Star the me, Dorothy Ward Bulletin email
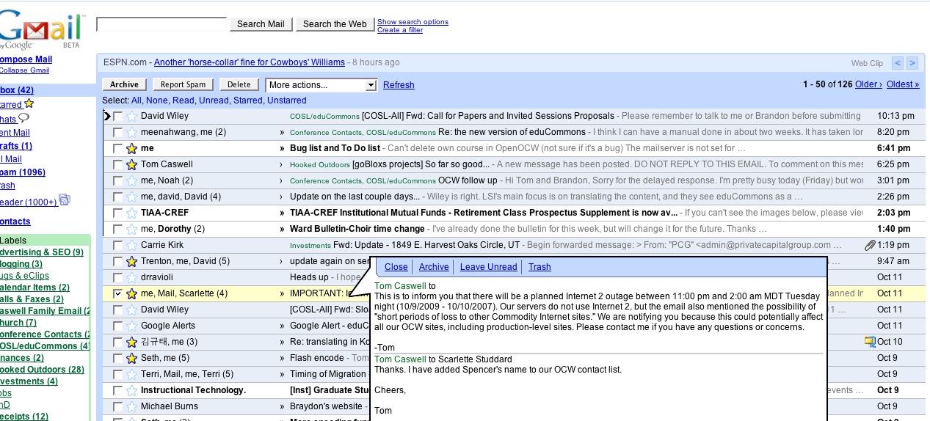The width and height of the screenshot is (930, 421). pyautogui.click(x=131, y=229)
